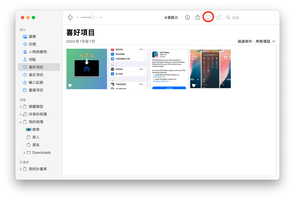Screen dimensions: 295x200
Task: Select 我的計畫案 row label
Action: (x=38, y=169)
